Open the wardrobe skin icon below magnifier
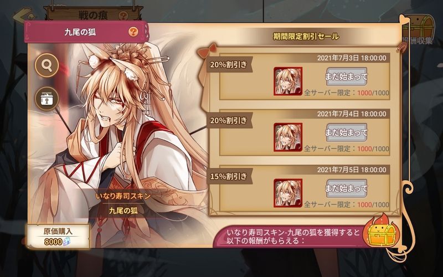The height and width of the screenshot is (277, 443). (x=47, y=99)
